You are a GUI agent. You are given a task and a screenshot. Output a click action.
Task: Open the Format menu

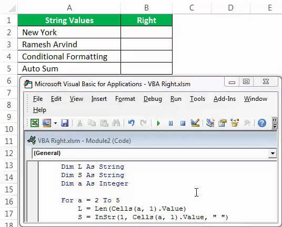(x=125, y=99)
